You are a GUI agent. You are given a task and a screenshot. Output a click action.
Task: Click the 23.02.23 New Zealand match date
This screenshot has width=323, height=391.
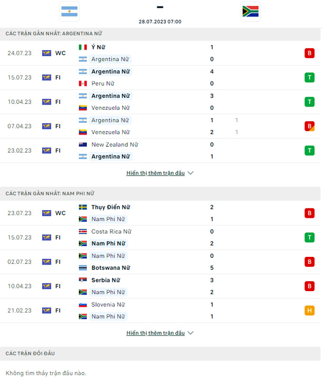19,150
